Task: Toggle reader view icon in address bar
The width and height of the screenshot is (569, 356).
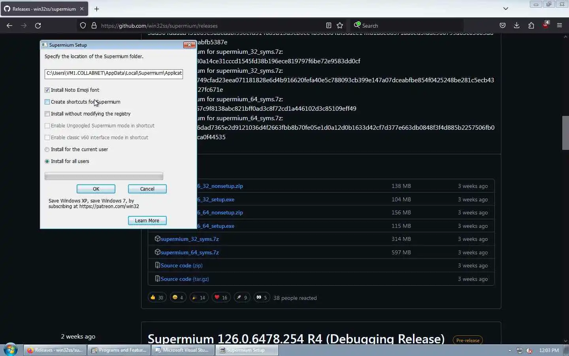Action: click(328, 26)
